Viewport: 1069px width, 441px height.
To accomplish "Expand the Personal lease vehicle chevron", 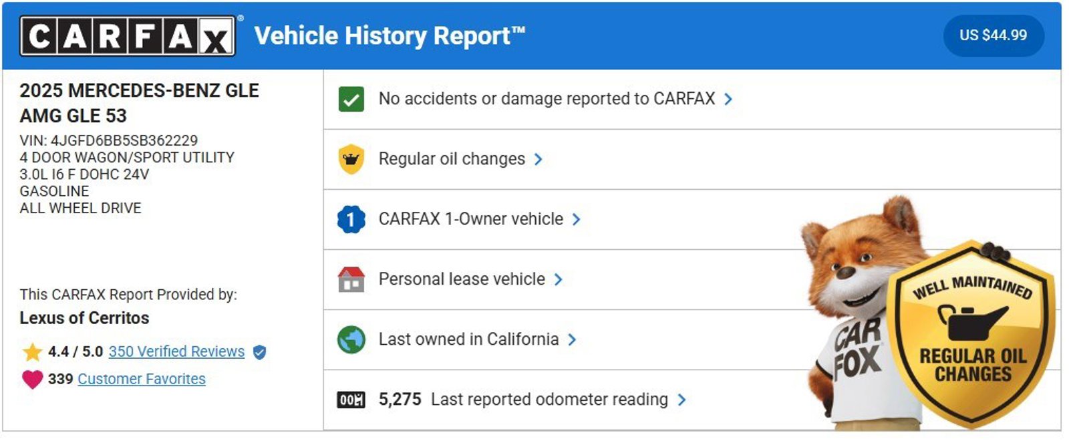I will point(559,279).
